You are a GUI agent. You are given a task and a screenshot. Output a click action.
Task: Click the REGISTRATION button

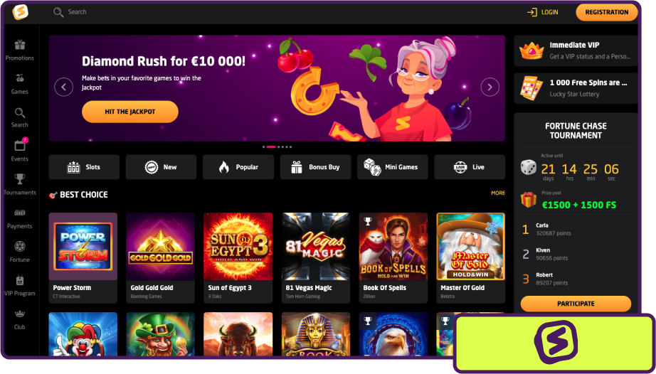607,12
